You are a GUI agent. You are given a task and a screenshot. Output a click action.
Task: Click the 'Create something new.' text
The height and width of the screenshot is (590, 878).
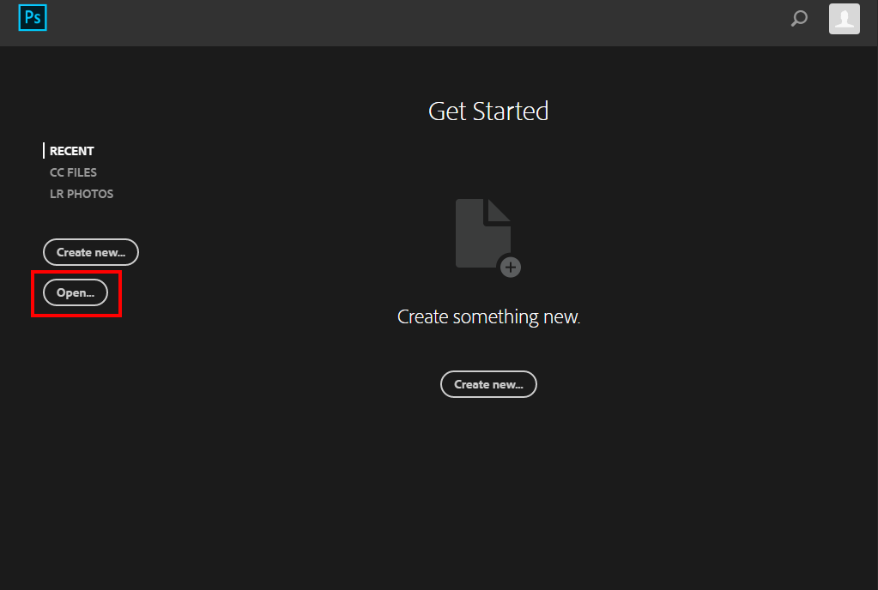(488, 316)
